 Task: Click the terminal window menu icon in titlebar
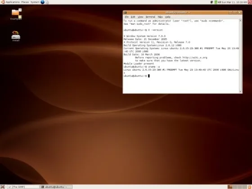point(126,13)
